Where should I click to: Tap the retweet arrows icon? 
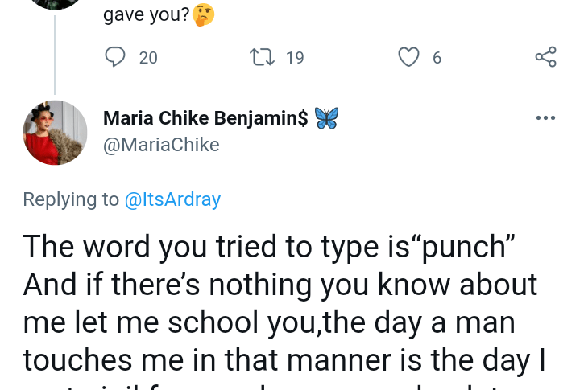click(261, 57)
